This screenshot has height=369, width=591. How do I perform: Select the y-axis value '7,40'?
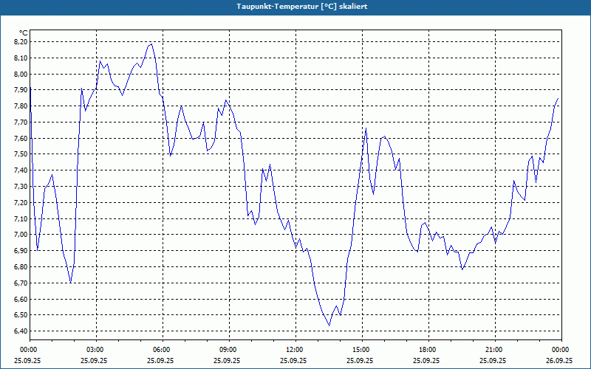pyautogui.click(x=21, y=170)
